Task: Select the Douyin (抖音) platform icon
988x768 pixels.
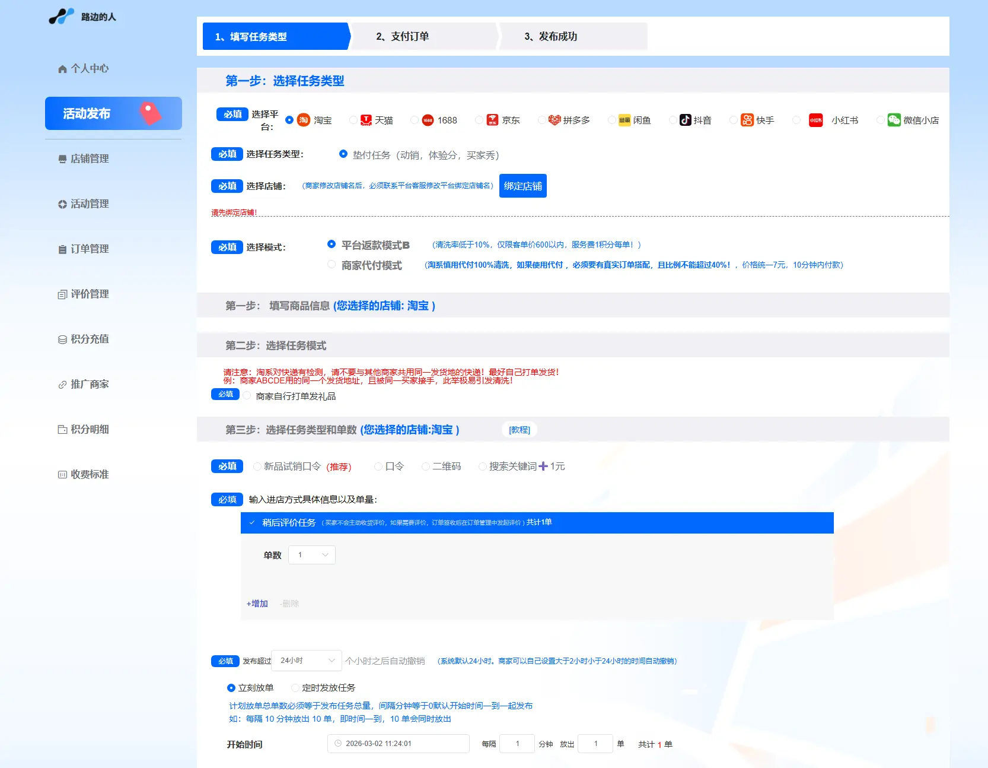Action: (685, 120)
